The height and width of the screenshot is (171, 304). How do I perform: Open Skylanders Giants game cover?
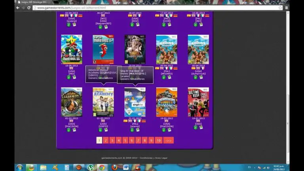click(x=167, y=102)
